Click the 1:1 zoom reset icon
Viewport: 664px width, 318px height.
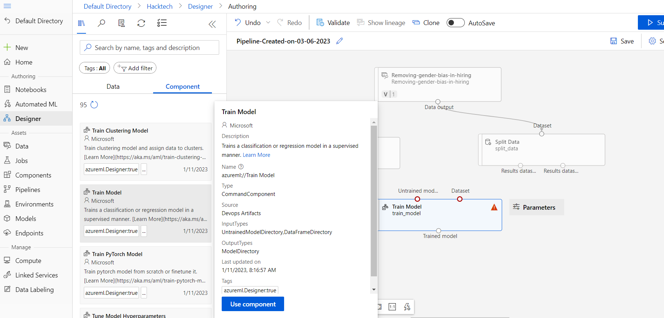[392, 307]
